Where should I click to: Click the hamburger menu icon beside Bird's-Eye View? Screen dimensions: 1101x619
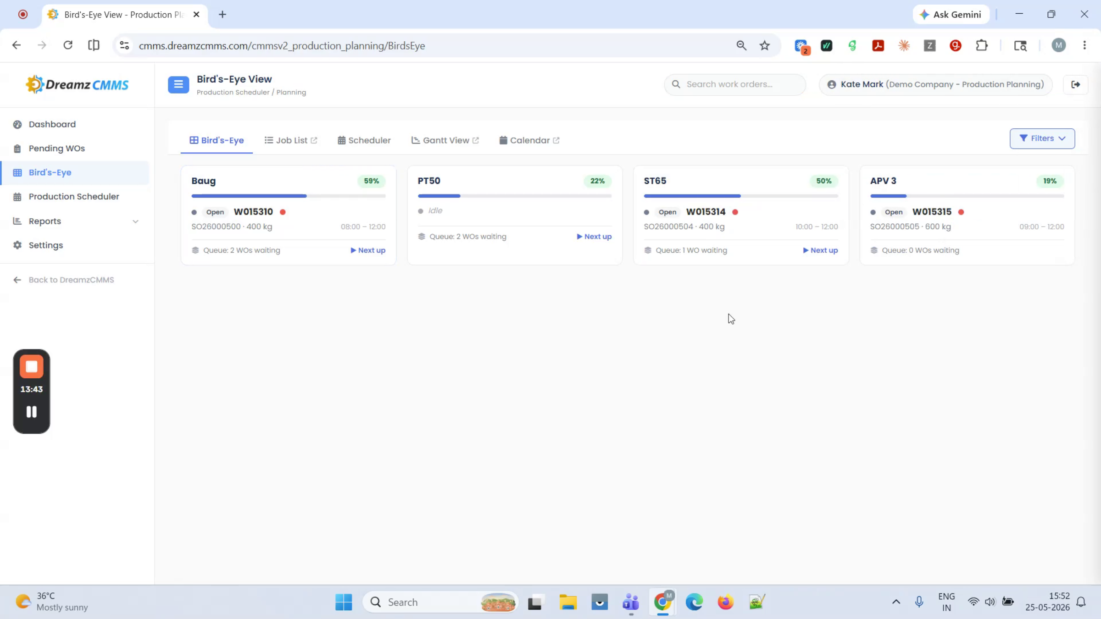click(178, 84)
